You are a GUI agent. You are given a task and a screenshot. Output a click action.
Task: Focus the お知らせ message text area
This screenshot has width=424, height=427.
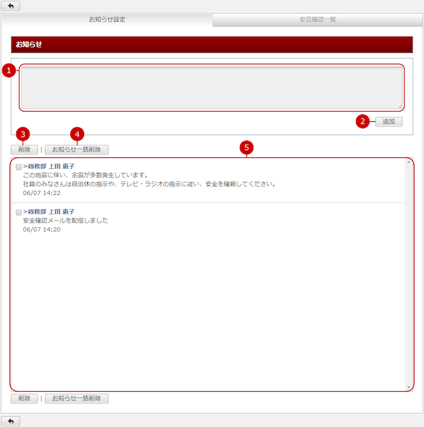211,88
